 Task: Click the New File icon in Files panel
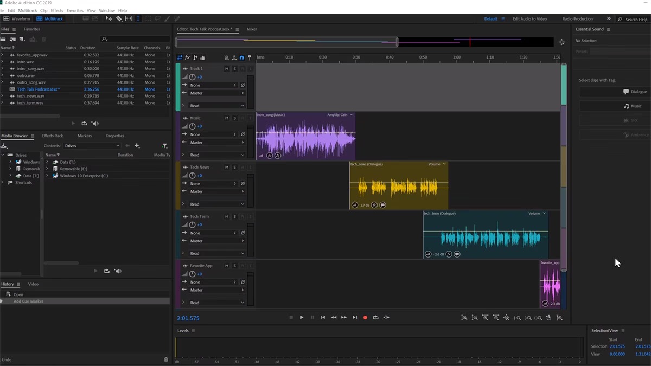click(x=22, y=39)
